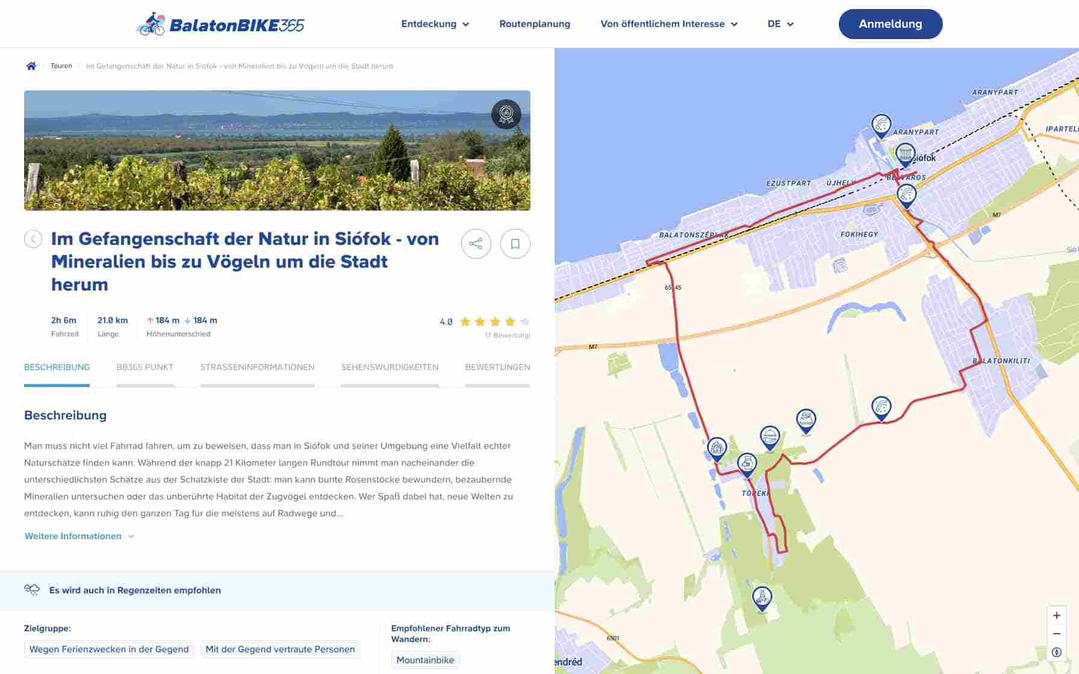
Task: Switch to the Sehenswürdigkeiten tab
Action: [x=390, y=367]
